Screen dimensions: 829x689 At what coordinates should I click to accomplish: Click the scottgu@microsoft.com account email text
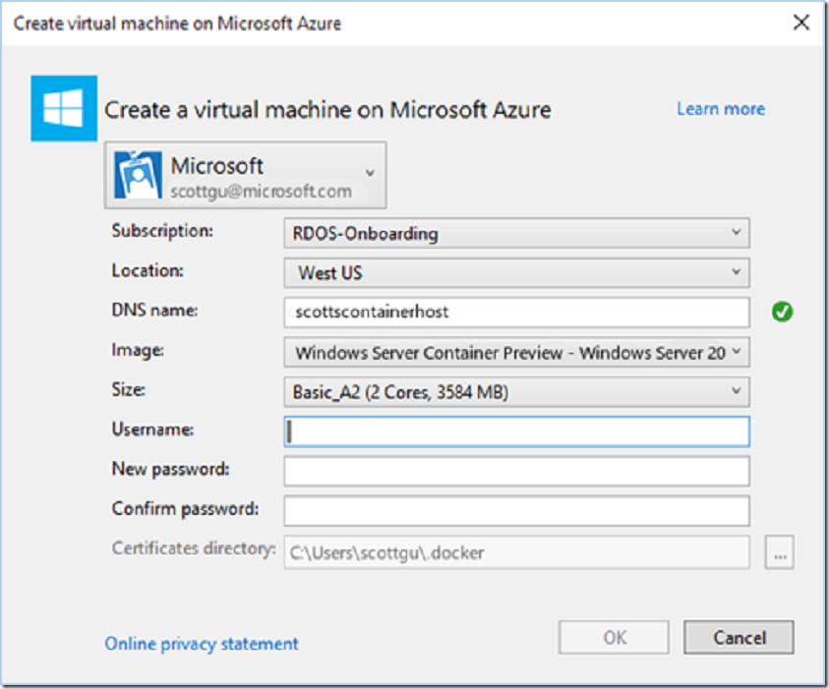[x=262, y=191]
